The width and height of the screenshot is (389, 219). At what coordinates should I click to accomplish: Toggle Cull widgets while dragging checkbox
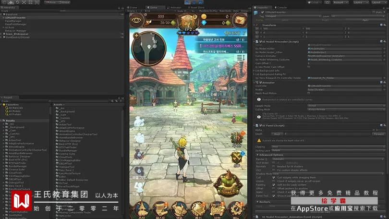tap(274, 178)
